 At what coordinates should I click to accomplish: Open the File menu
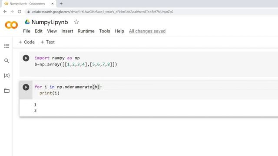coord(26,31)
